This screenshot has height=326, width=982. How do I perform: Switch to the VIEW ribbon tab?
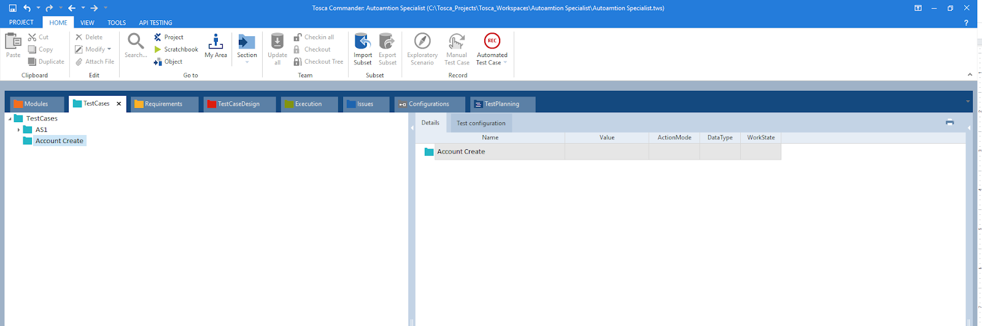tap(87, 23)
